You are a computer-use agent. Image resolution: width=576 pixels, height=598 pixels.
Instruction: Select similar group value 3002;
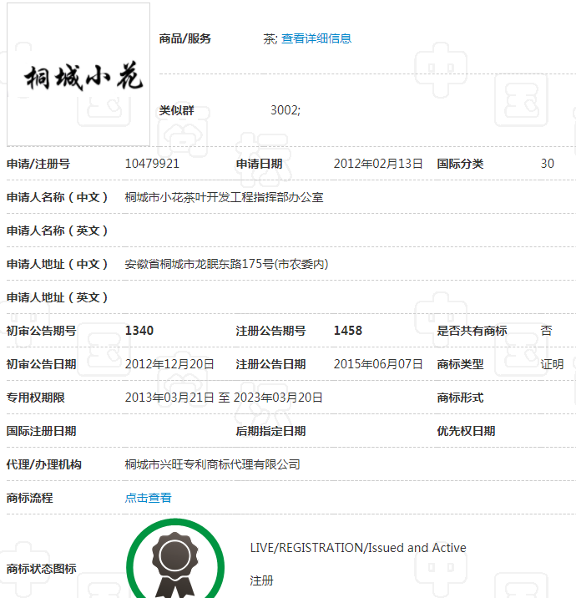pyautogui.click(x=285, y=110)
